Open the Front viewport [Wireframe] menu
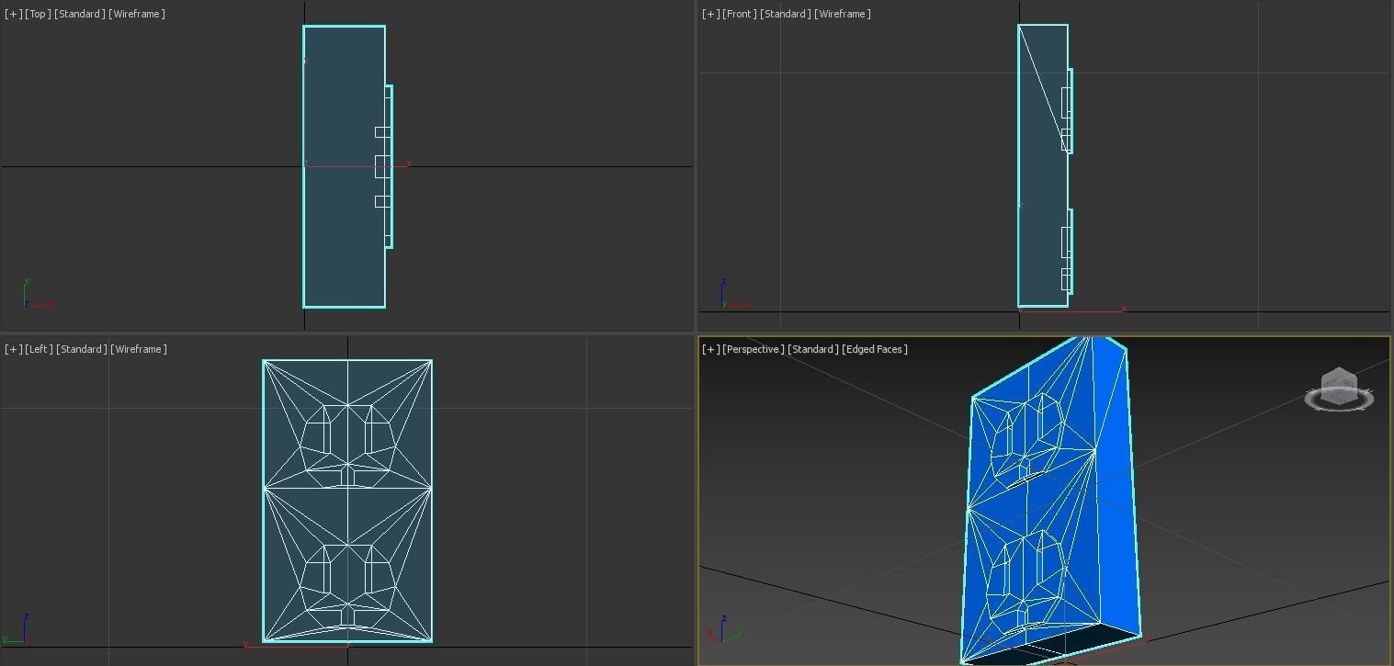 coord(843,14)
